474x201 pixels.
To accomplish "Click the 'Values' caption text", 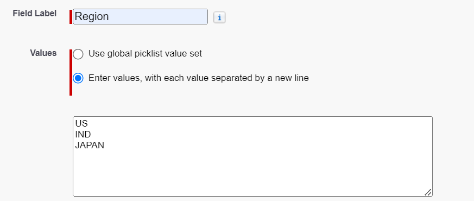I will coord(43,53).
